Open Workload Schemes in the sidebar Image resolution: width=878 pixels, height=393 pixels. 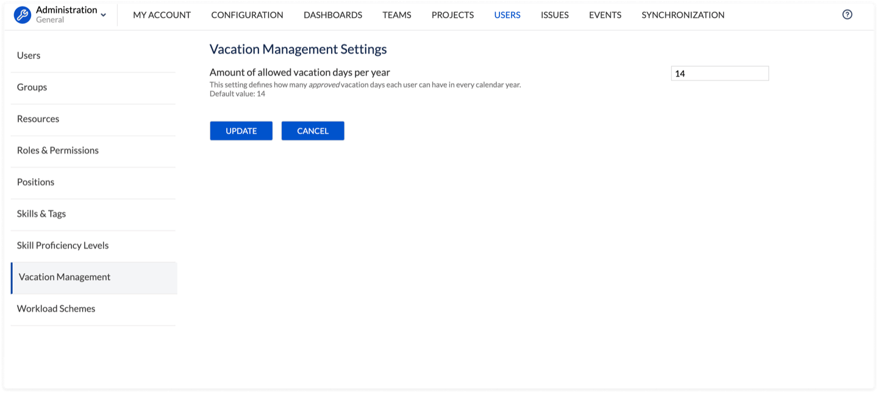point(56,309)
